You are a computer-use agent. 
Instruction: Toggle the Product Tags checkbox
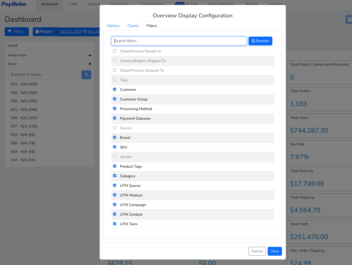[115, 166]
